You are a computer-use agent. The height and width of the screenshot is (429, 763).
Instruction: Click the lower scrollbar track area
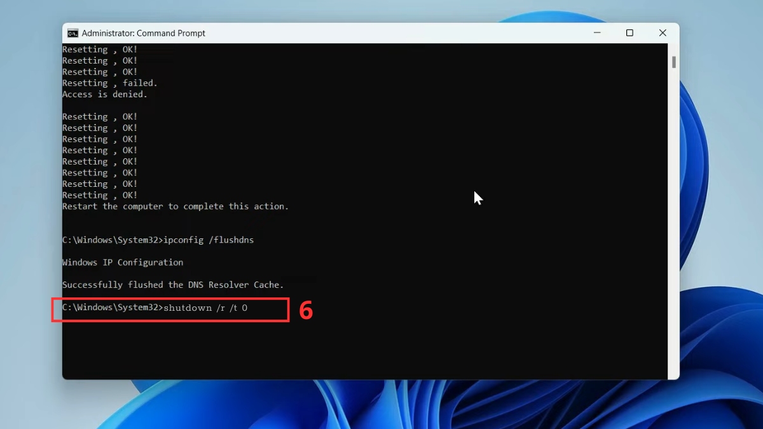click(x=673, y=254)
